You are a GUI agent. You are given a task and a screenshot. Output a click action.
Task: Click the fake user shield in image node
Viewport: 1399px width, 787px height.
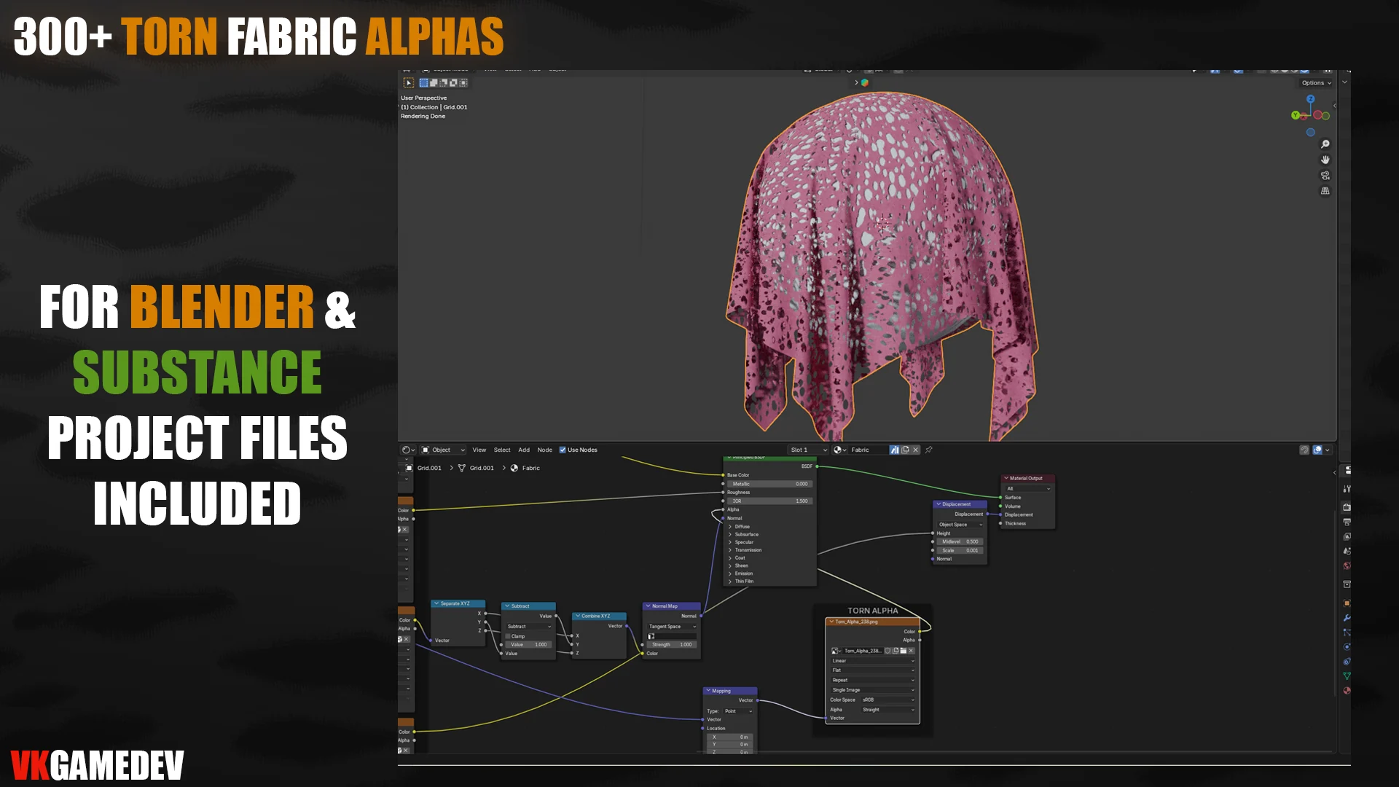point(887,651)
